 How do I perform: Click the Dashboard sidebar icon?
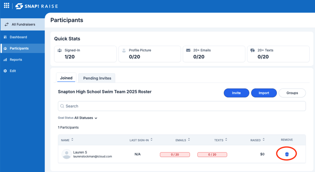tap(5, 37)
